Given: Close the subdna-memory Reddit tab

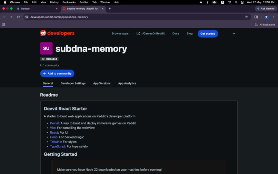Looking at the screenshot, I should coord(103,9).
